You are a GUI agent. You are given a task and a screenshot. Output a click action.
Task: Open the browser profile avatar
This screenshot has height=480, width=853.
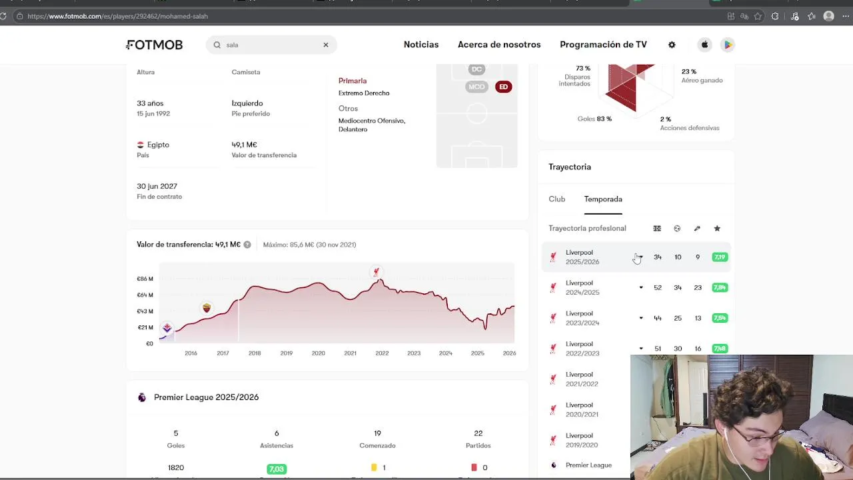pyautogui.click(x=829, y=16)
